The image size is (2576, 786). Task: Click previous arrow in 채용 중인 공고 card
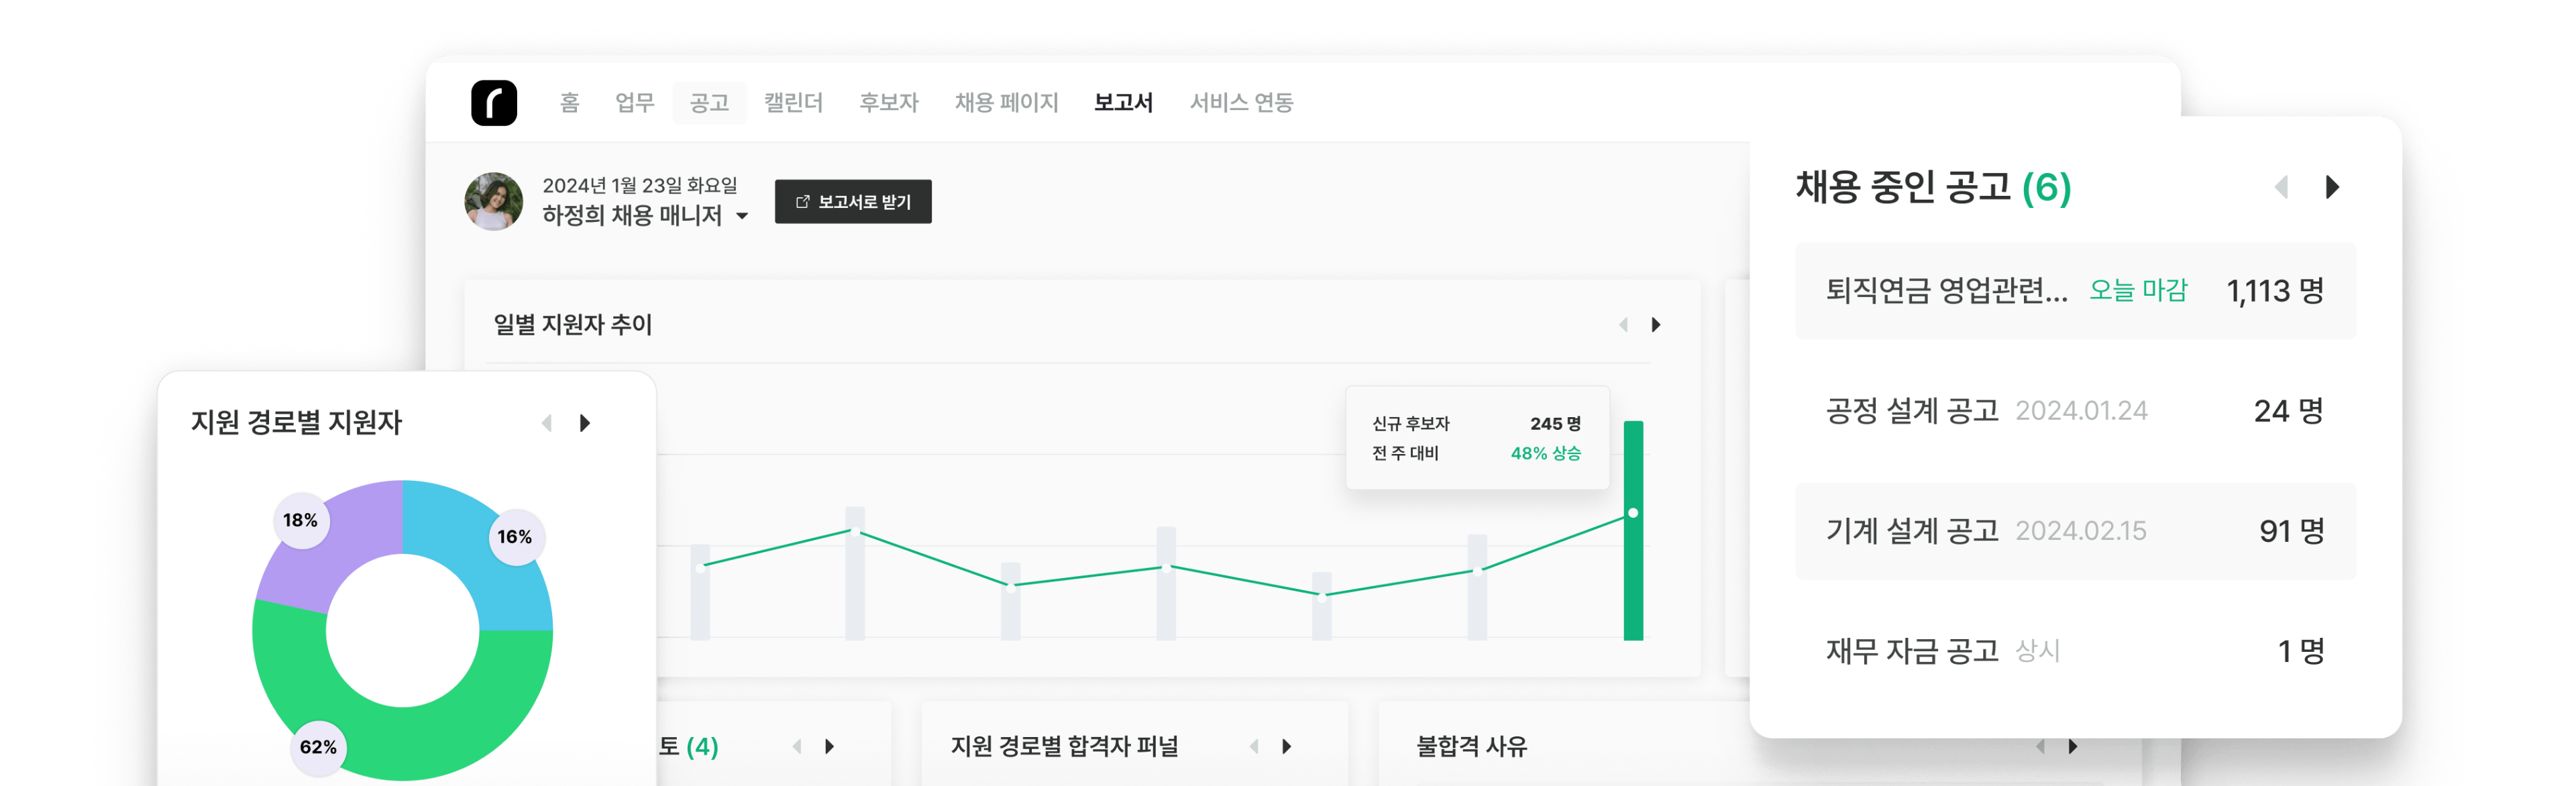coord(2281,187)
